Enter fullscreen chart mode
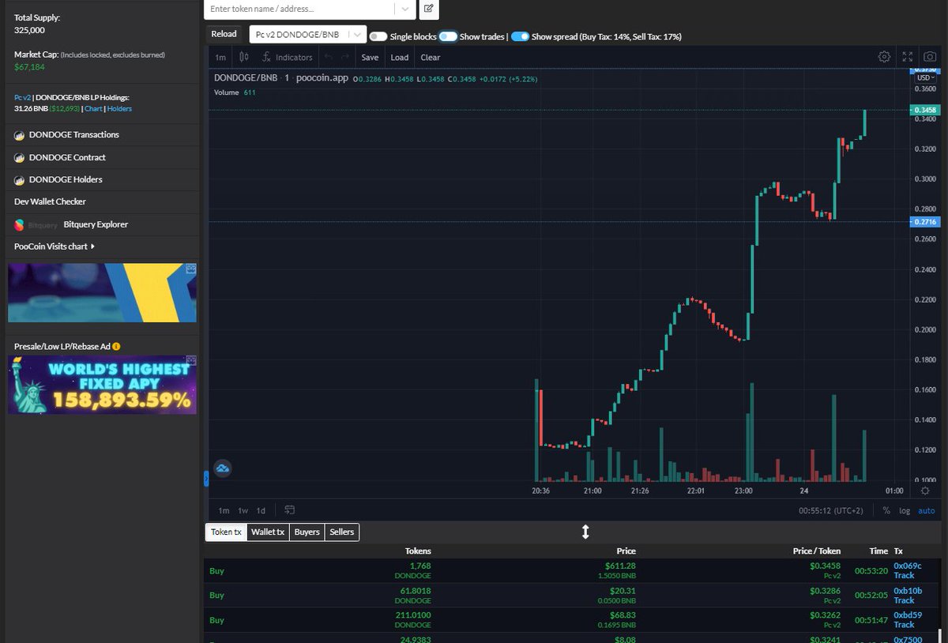Viewport: 948px width, 643px height. click(x=908, y=57)
